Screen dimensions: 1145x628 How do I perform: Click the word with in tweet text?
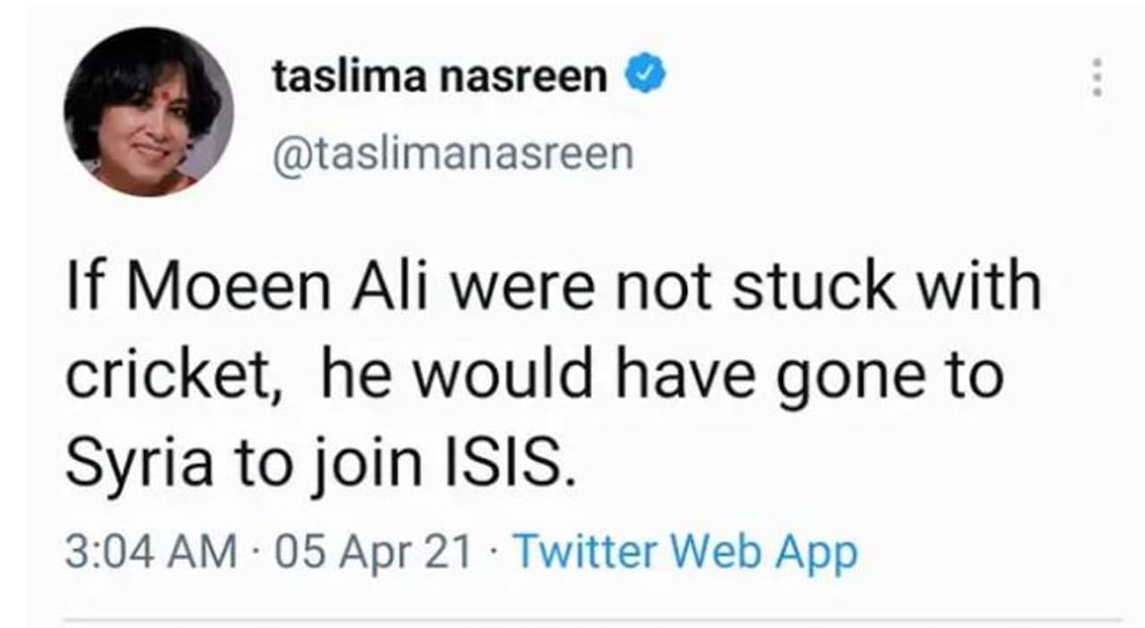[988, 288]
